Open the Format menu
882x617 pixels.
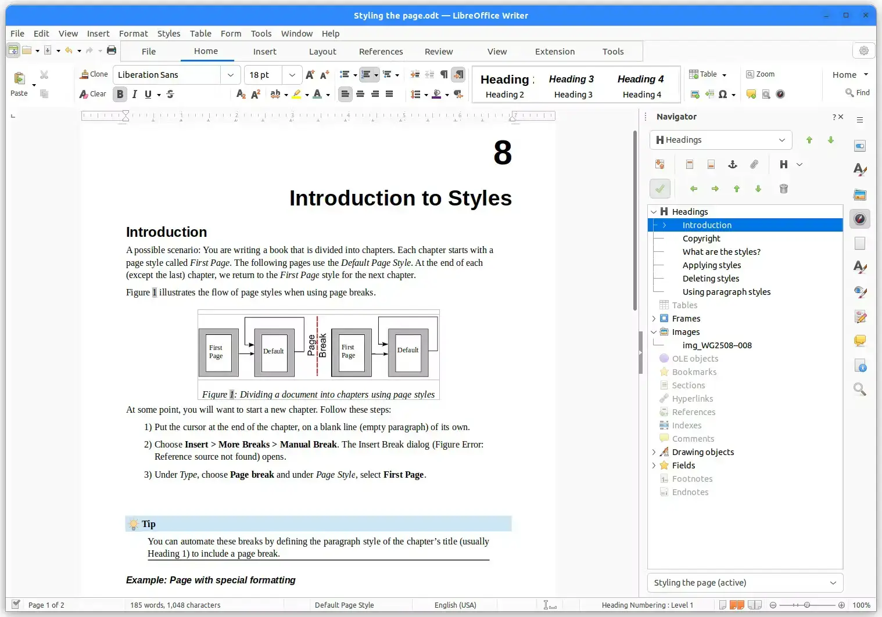pos(134,34)
